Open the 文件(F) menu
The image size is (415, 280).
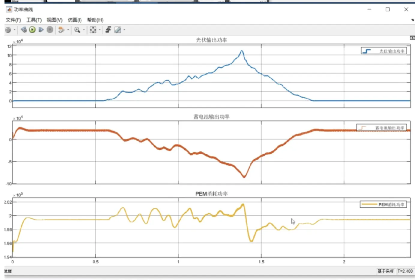(x=13, y=20)
